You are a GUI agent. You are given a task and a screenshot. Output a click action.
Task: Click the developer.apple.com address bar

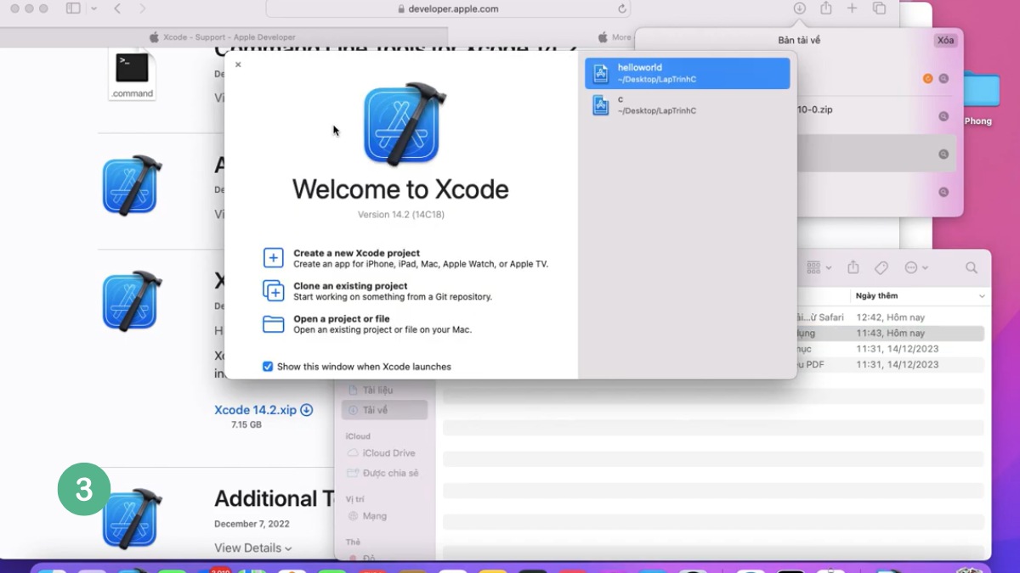pyautogui.click(x=449, y=8)
